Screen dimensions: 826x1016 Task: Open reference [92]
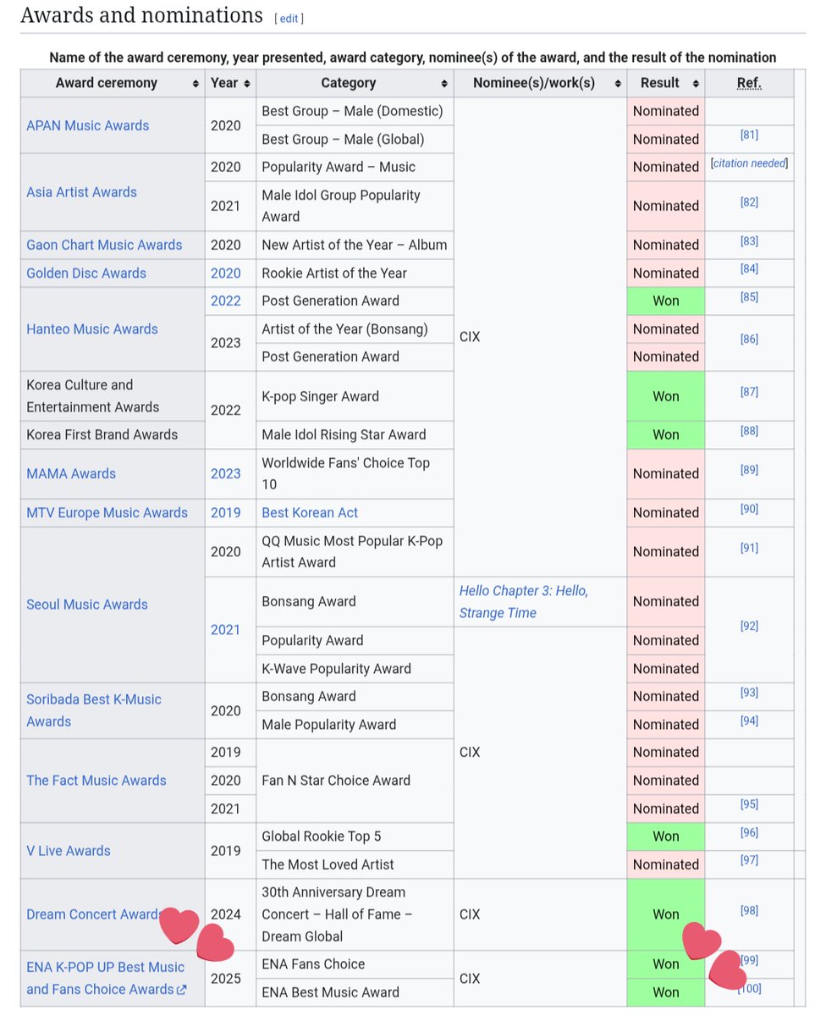point(749,627)
